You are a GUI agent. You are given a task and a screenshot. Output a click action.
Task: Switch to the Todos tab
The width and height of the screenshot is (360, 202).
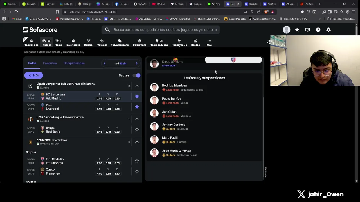[32, 63]
